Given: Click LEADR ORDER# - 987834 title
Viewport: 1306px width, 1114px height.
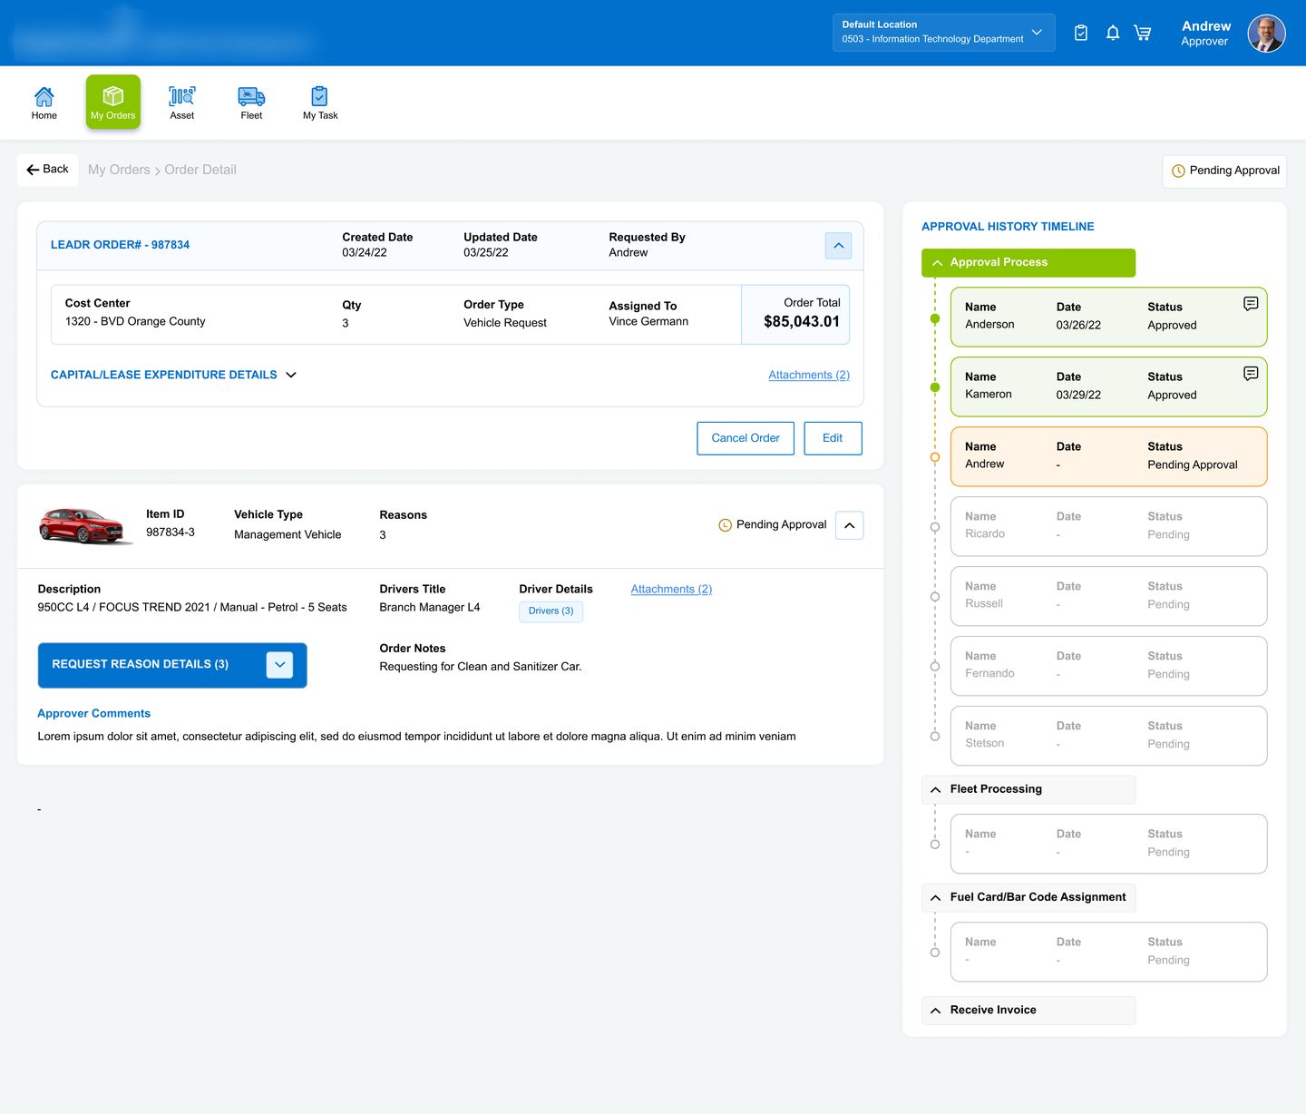Looking at the screenshot, I should pyautogui.click(x=120, y=245).
